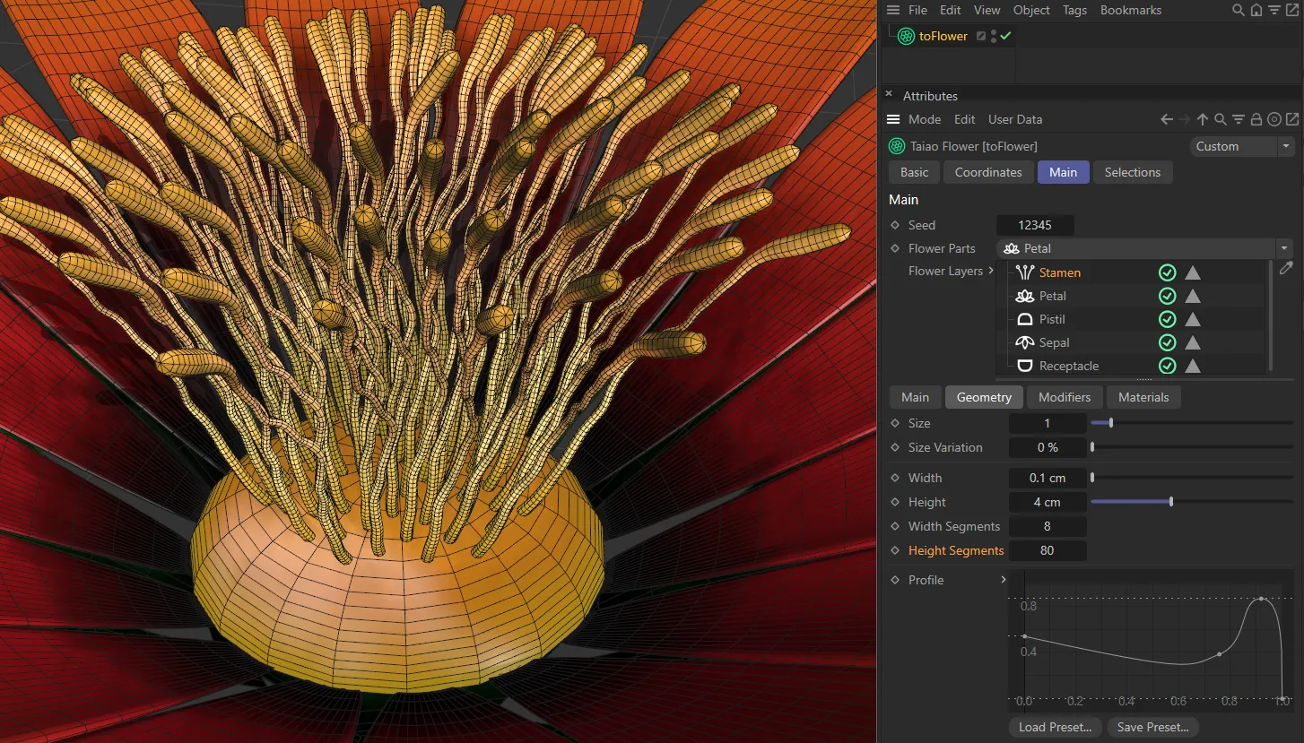Open the Attributes panel search icon
This screenshot has height=743, width=1304.
1221,118
